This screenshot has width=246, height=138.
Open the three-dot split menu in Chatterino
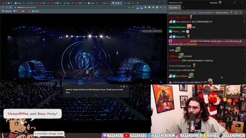[241, 13]
